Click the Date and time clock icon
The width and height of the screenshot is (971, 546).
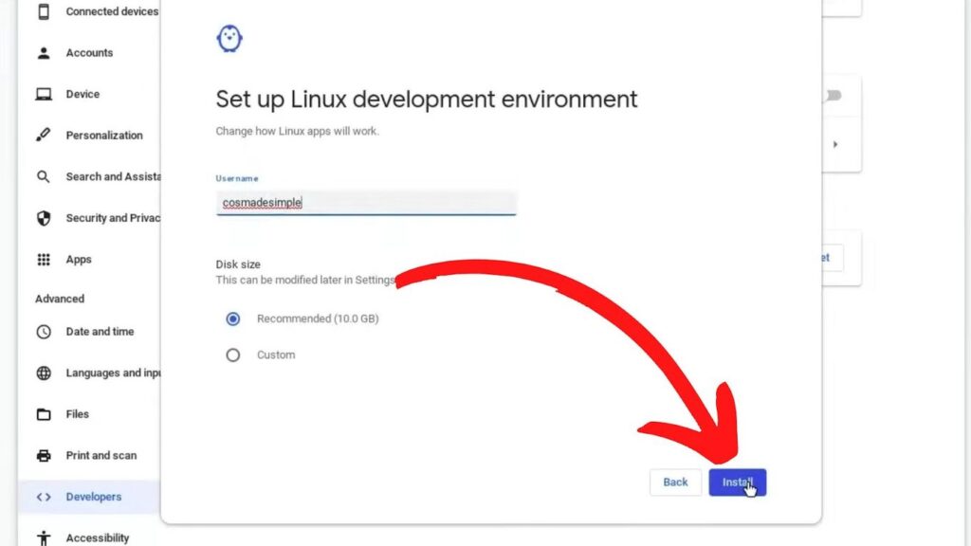(44, 332)
